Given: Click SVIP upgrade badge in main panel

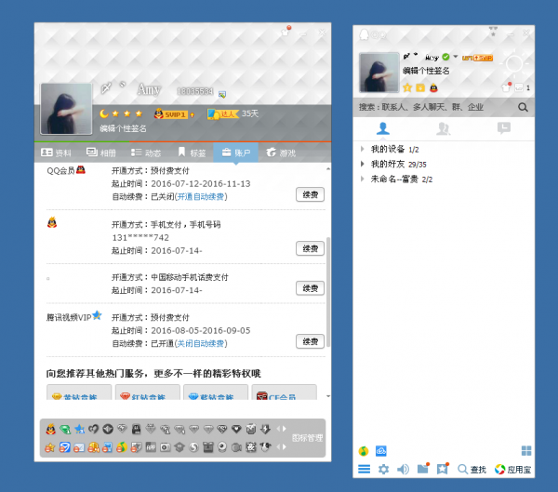Looking at the screenshot, I should [477, 58].
